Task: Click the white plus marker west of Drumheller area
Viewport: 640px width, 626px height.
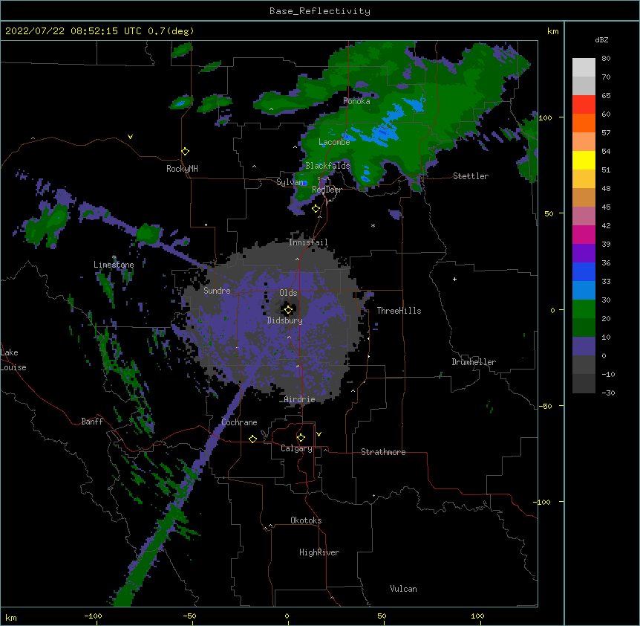Action: click(454, 279)
